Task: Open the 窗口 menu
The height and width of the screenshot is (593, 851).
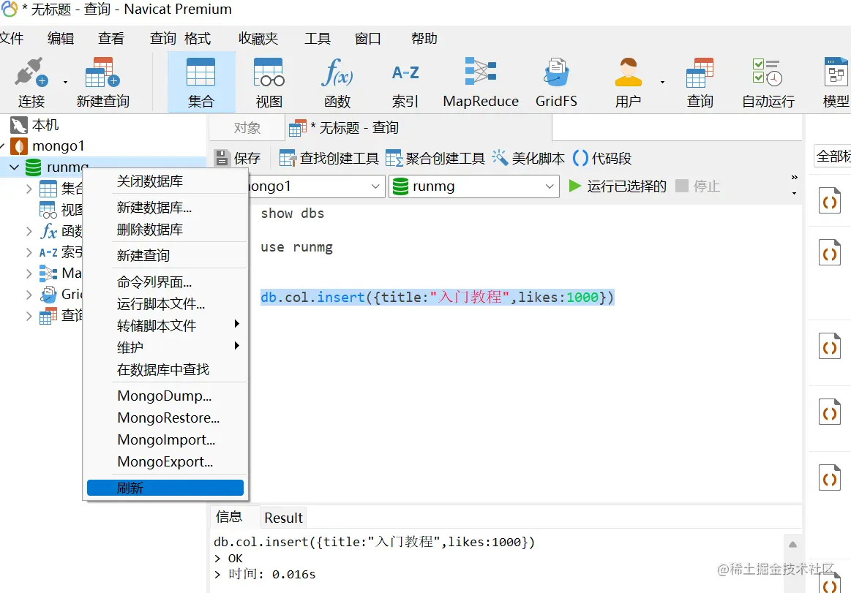Action: (368, 39)
